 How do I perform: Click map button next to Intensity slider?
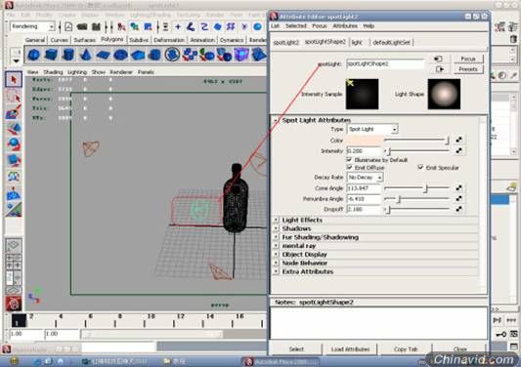[458, 150]
